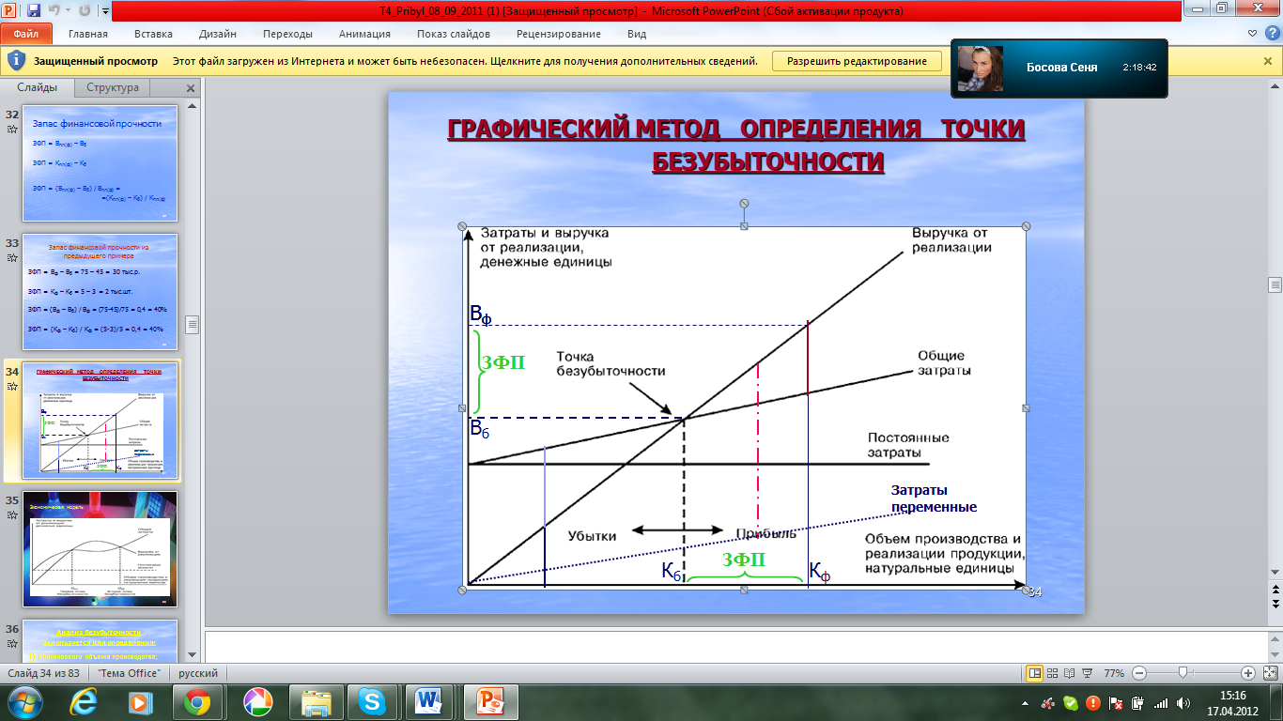The image size is (1283, 721).
Task: Select slide 32 thumbnail Запас финансовой прочности
Action: coord(100,162)
